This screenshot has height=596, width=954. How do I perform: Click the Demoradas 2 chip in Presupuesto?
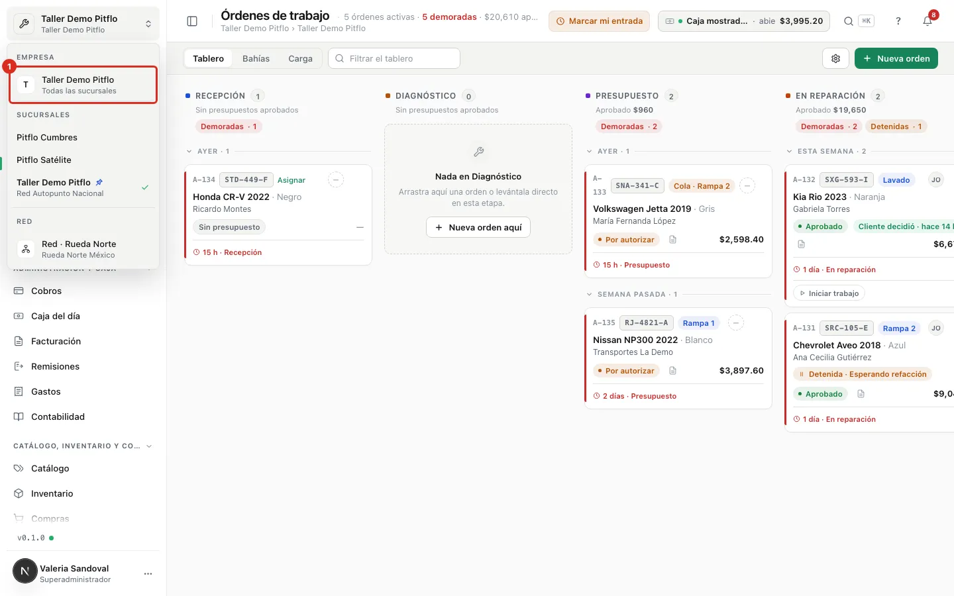pos(629,126)
